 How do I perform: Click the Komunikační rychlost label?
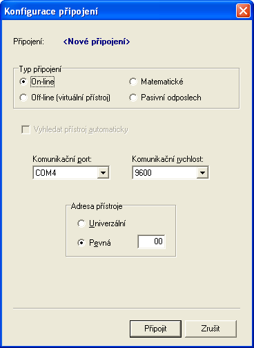[168, 159]
